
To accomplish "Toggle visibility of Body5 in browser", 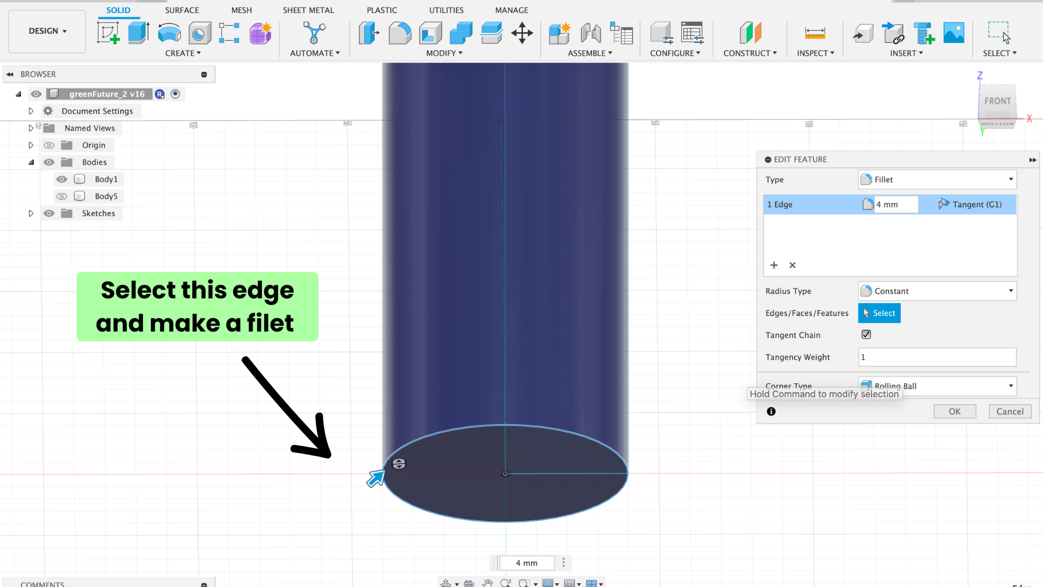I will pos(61,196).
